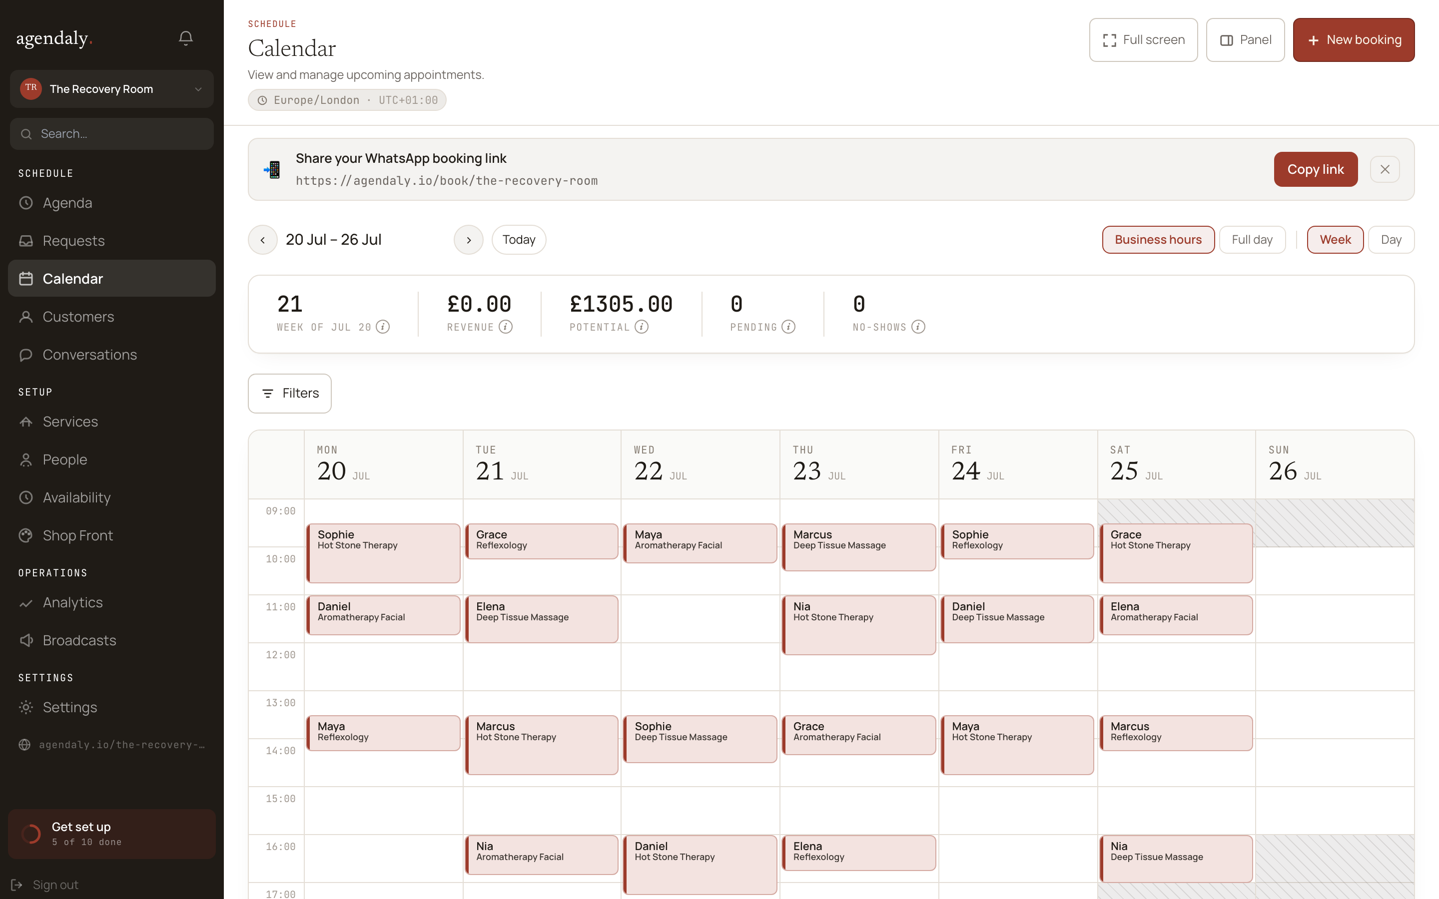
Task: Click info icon next to No-shows
Action: coord(918,327)
